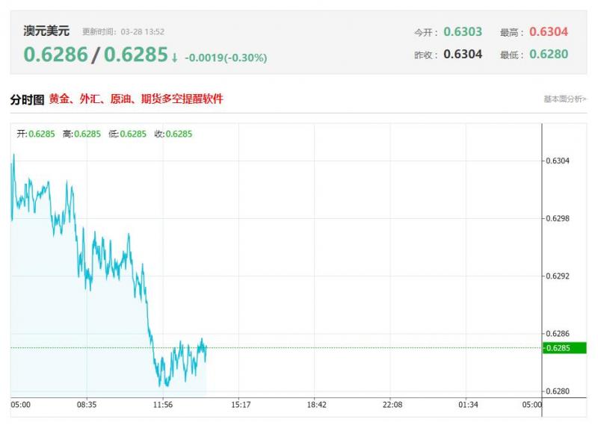598x434 pixels.
Task: Click the 0.6286 label on the price axis
Action: (x=558, y=334)
